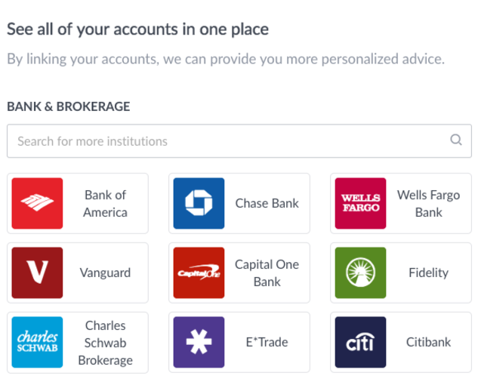Select the Chase Bank blue octagon logo
Viewport: 478px width, 382px height.
point(199,203)
